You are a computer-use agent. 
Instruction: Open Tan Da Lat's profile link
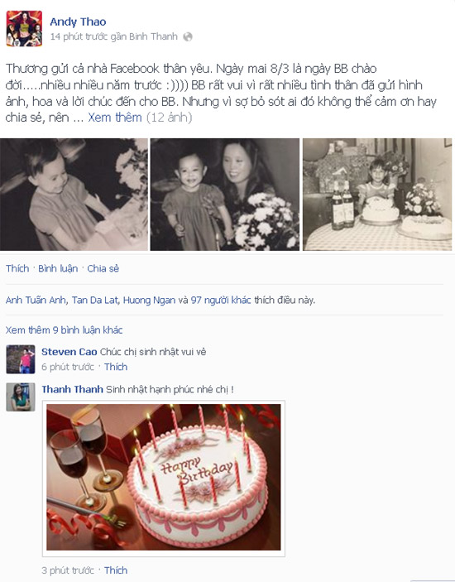[x=95, y=300]
